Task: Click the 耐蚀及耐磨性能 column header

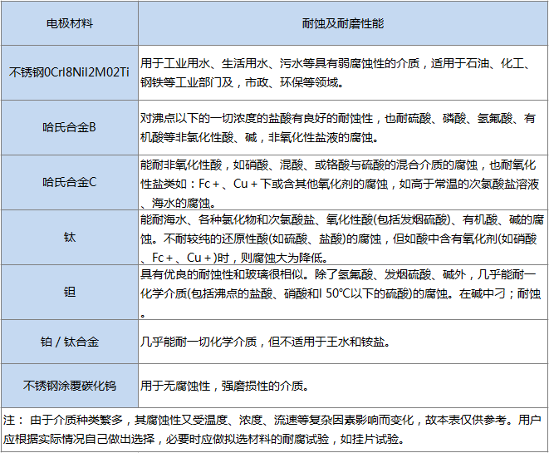Action: [x=342, y=23]
